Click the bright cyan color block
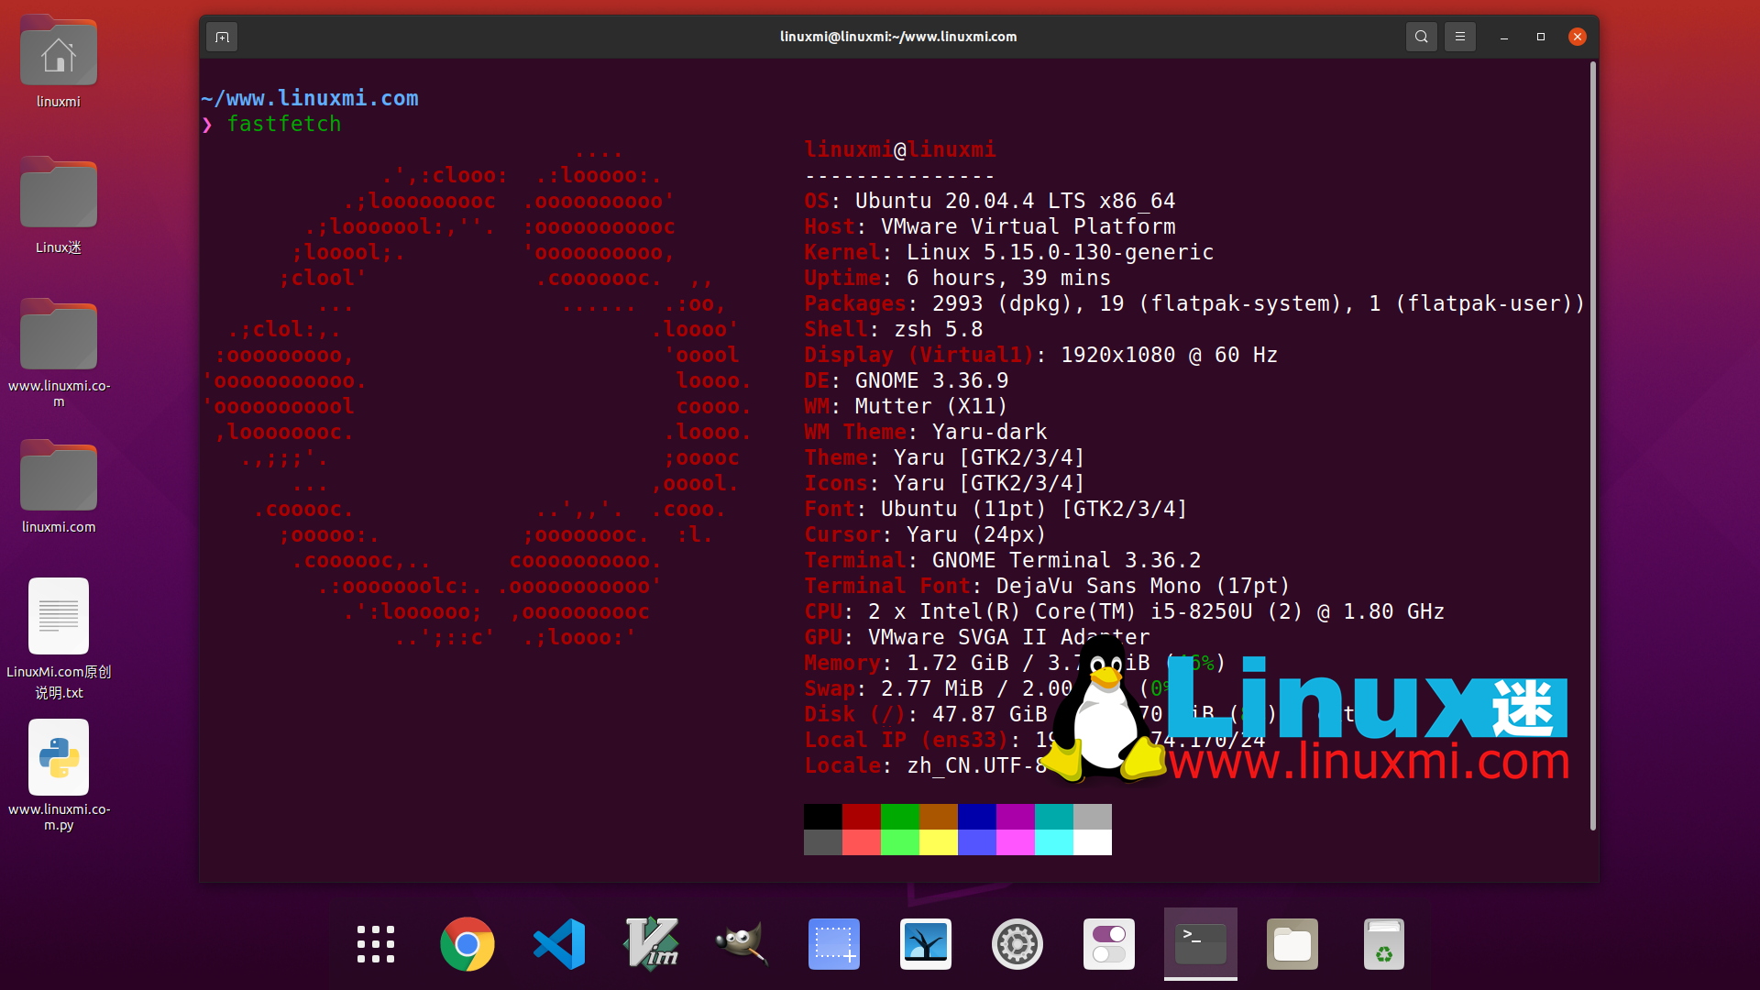 pyautogui.click(x=1054, y=842)
